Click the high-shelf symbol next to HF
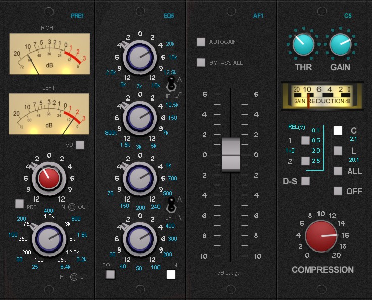The image size is (372, 300). [179, 95]
